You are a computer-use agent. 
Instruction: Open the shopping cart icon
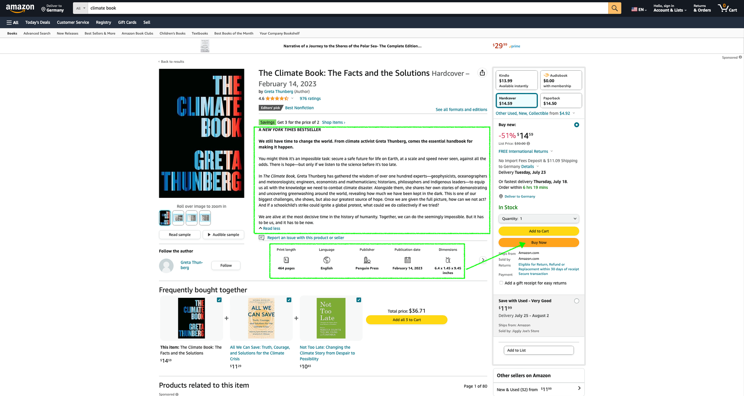pyautogui.click(x=727, y=8)
